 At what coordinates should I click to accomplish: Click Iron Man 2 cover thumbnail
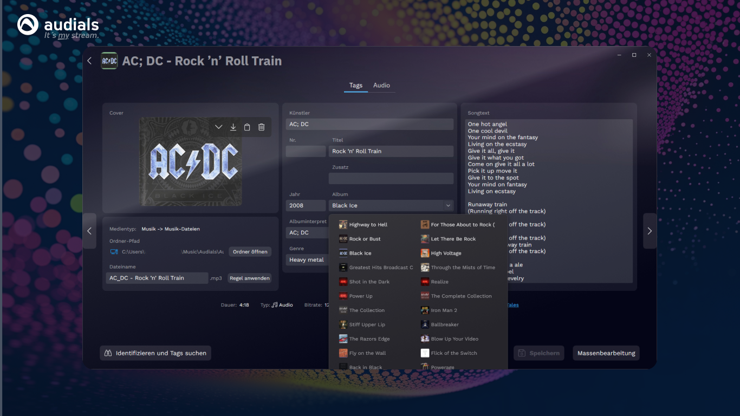(x=425, y=310)
